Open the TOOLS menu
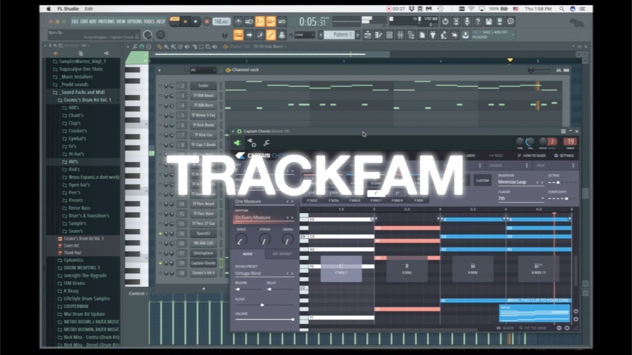Screen dimensions: 632x355 point(149,22)
